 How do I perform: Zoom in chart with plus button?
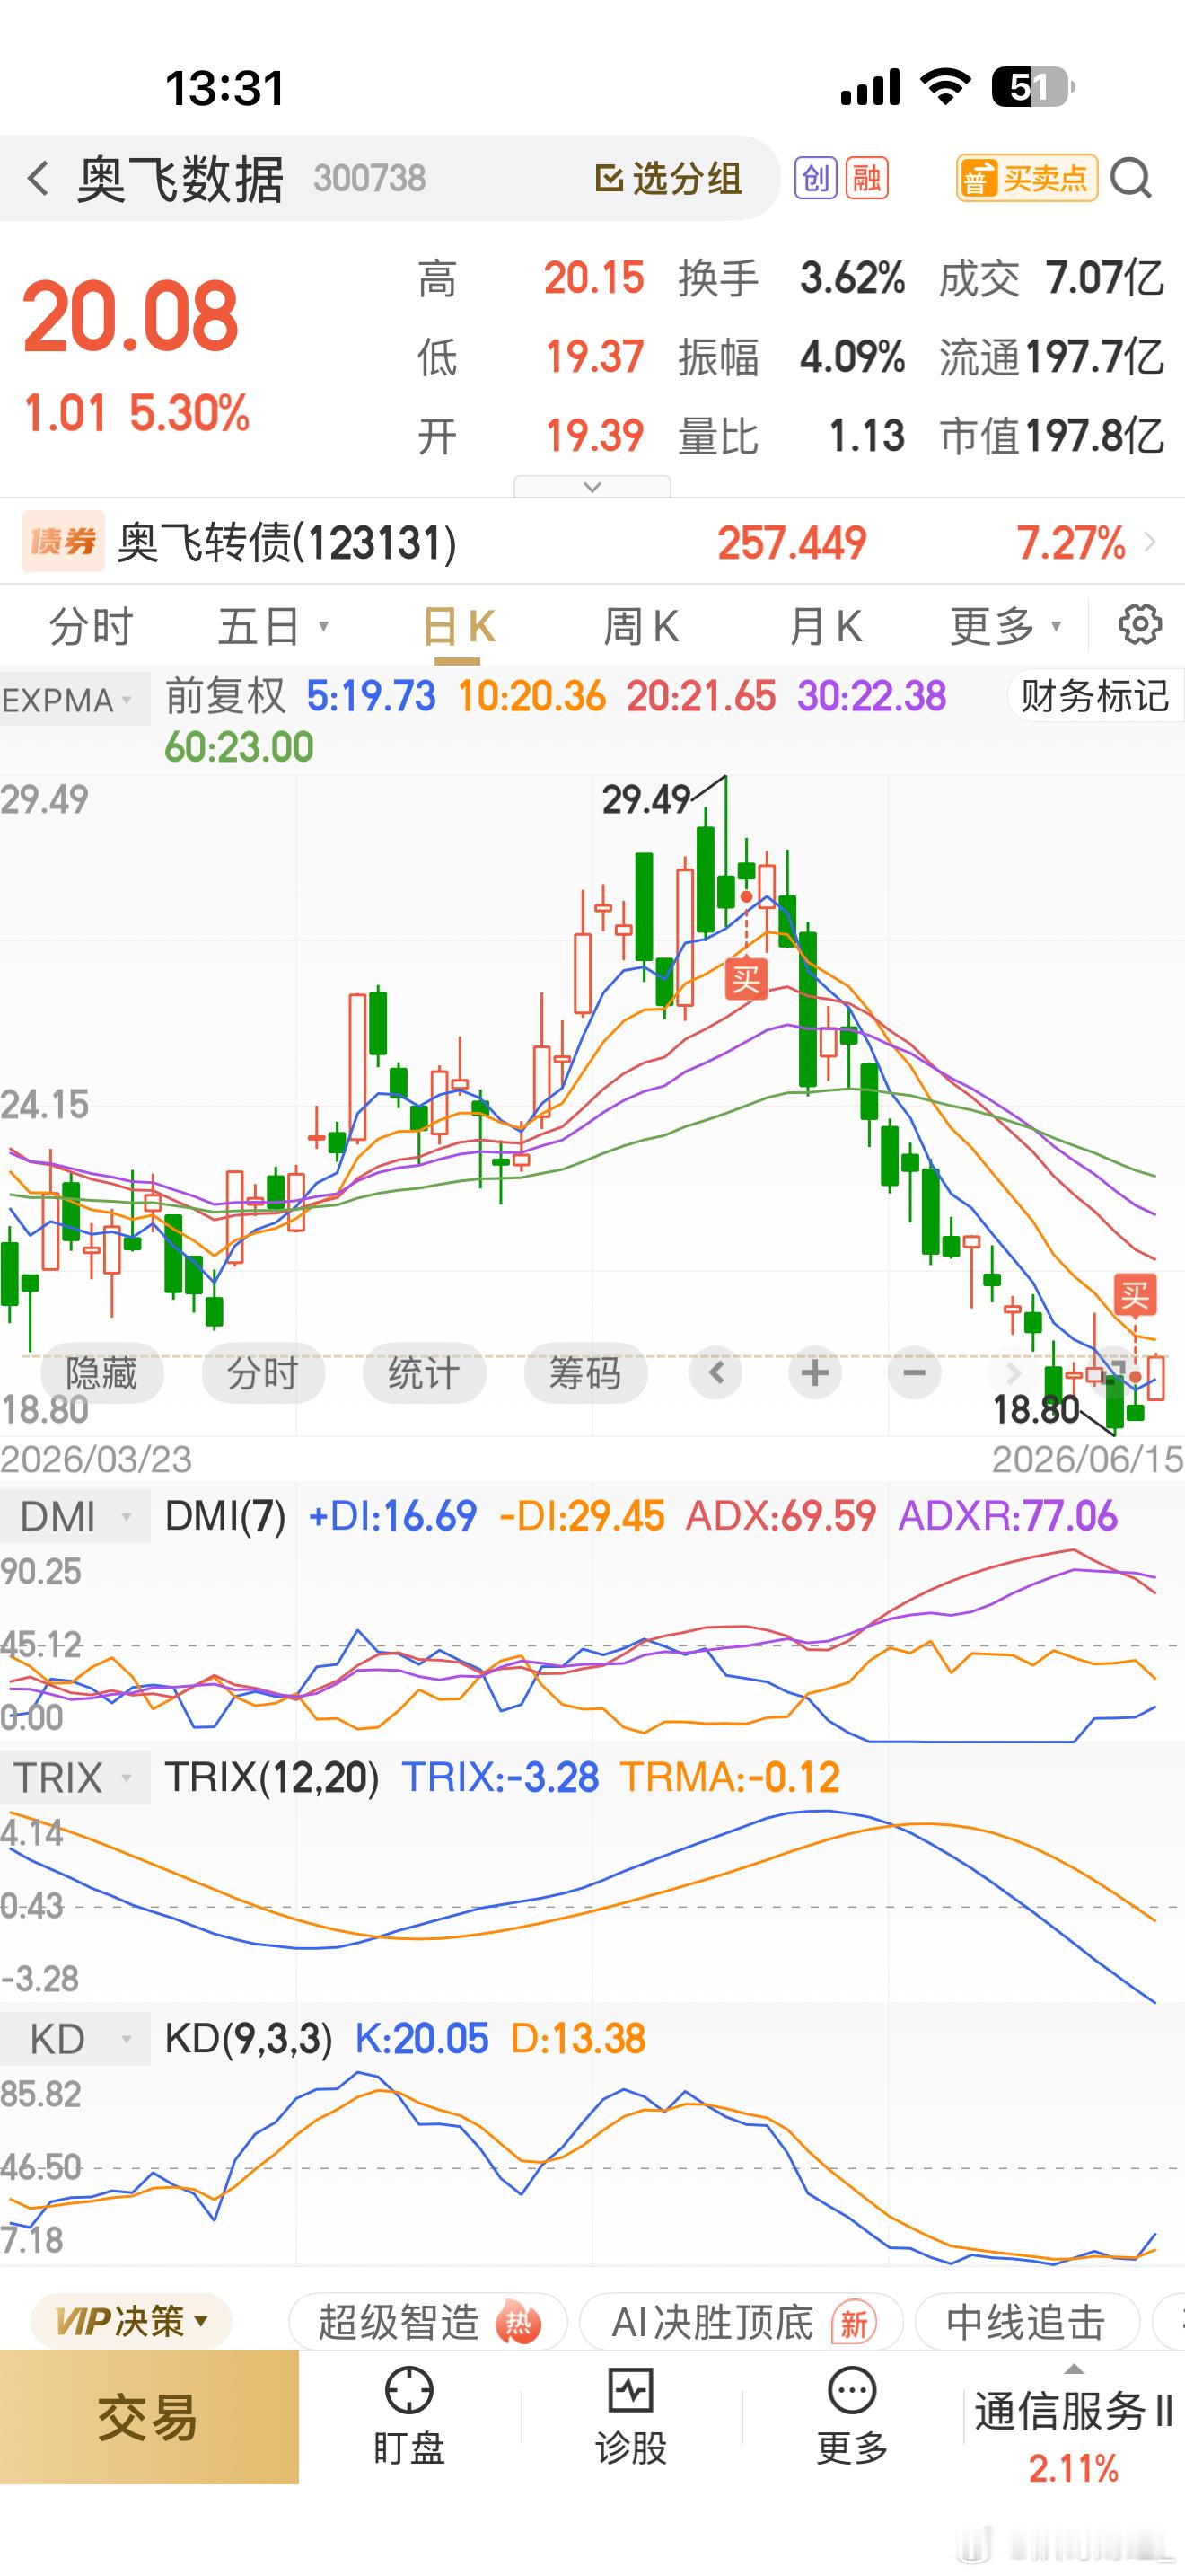point(815,1372)
